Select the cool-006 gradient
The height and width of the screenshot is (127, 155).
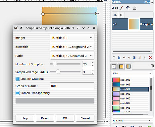coord(130,98)
